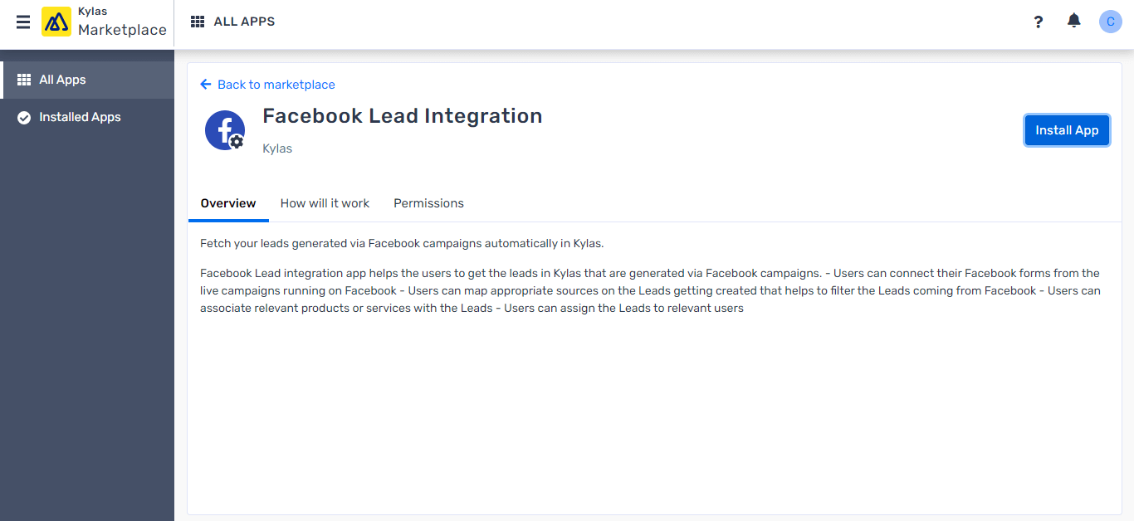Select All Apps in the sidebar
Screen dimensions: 1134x521
tap(61, 79)
